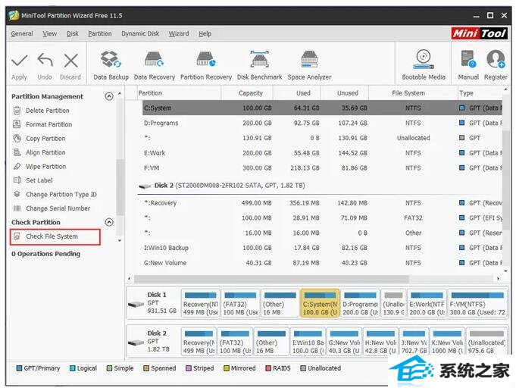Viewport: 516px width, 391px height.
Task: Open the Disk menu
Action: (x=73, y=33)
